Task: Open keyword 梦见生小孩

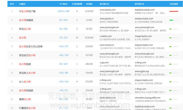Action: tap(25, 29)
